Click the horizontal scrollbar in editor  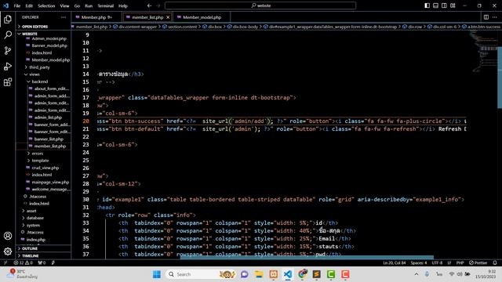(307, 257)
